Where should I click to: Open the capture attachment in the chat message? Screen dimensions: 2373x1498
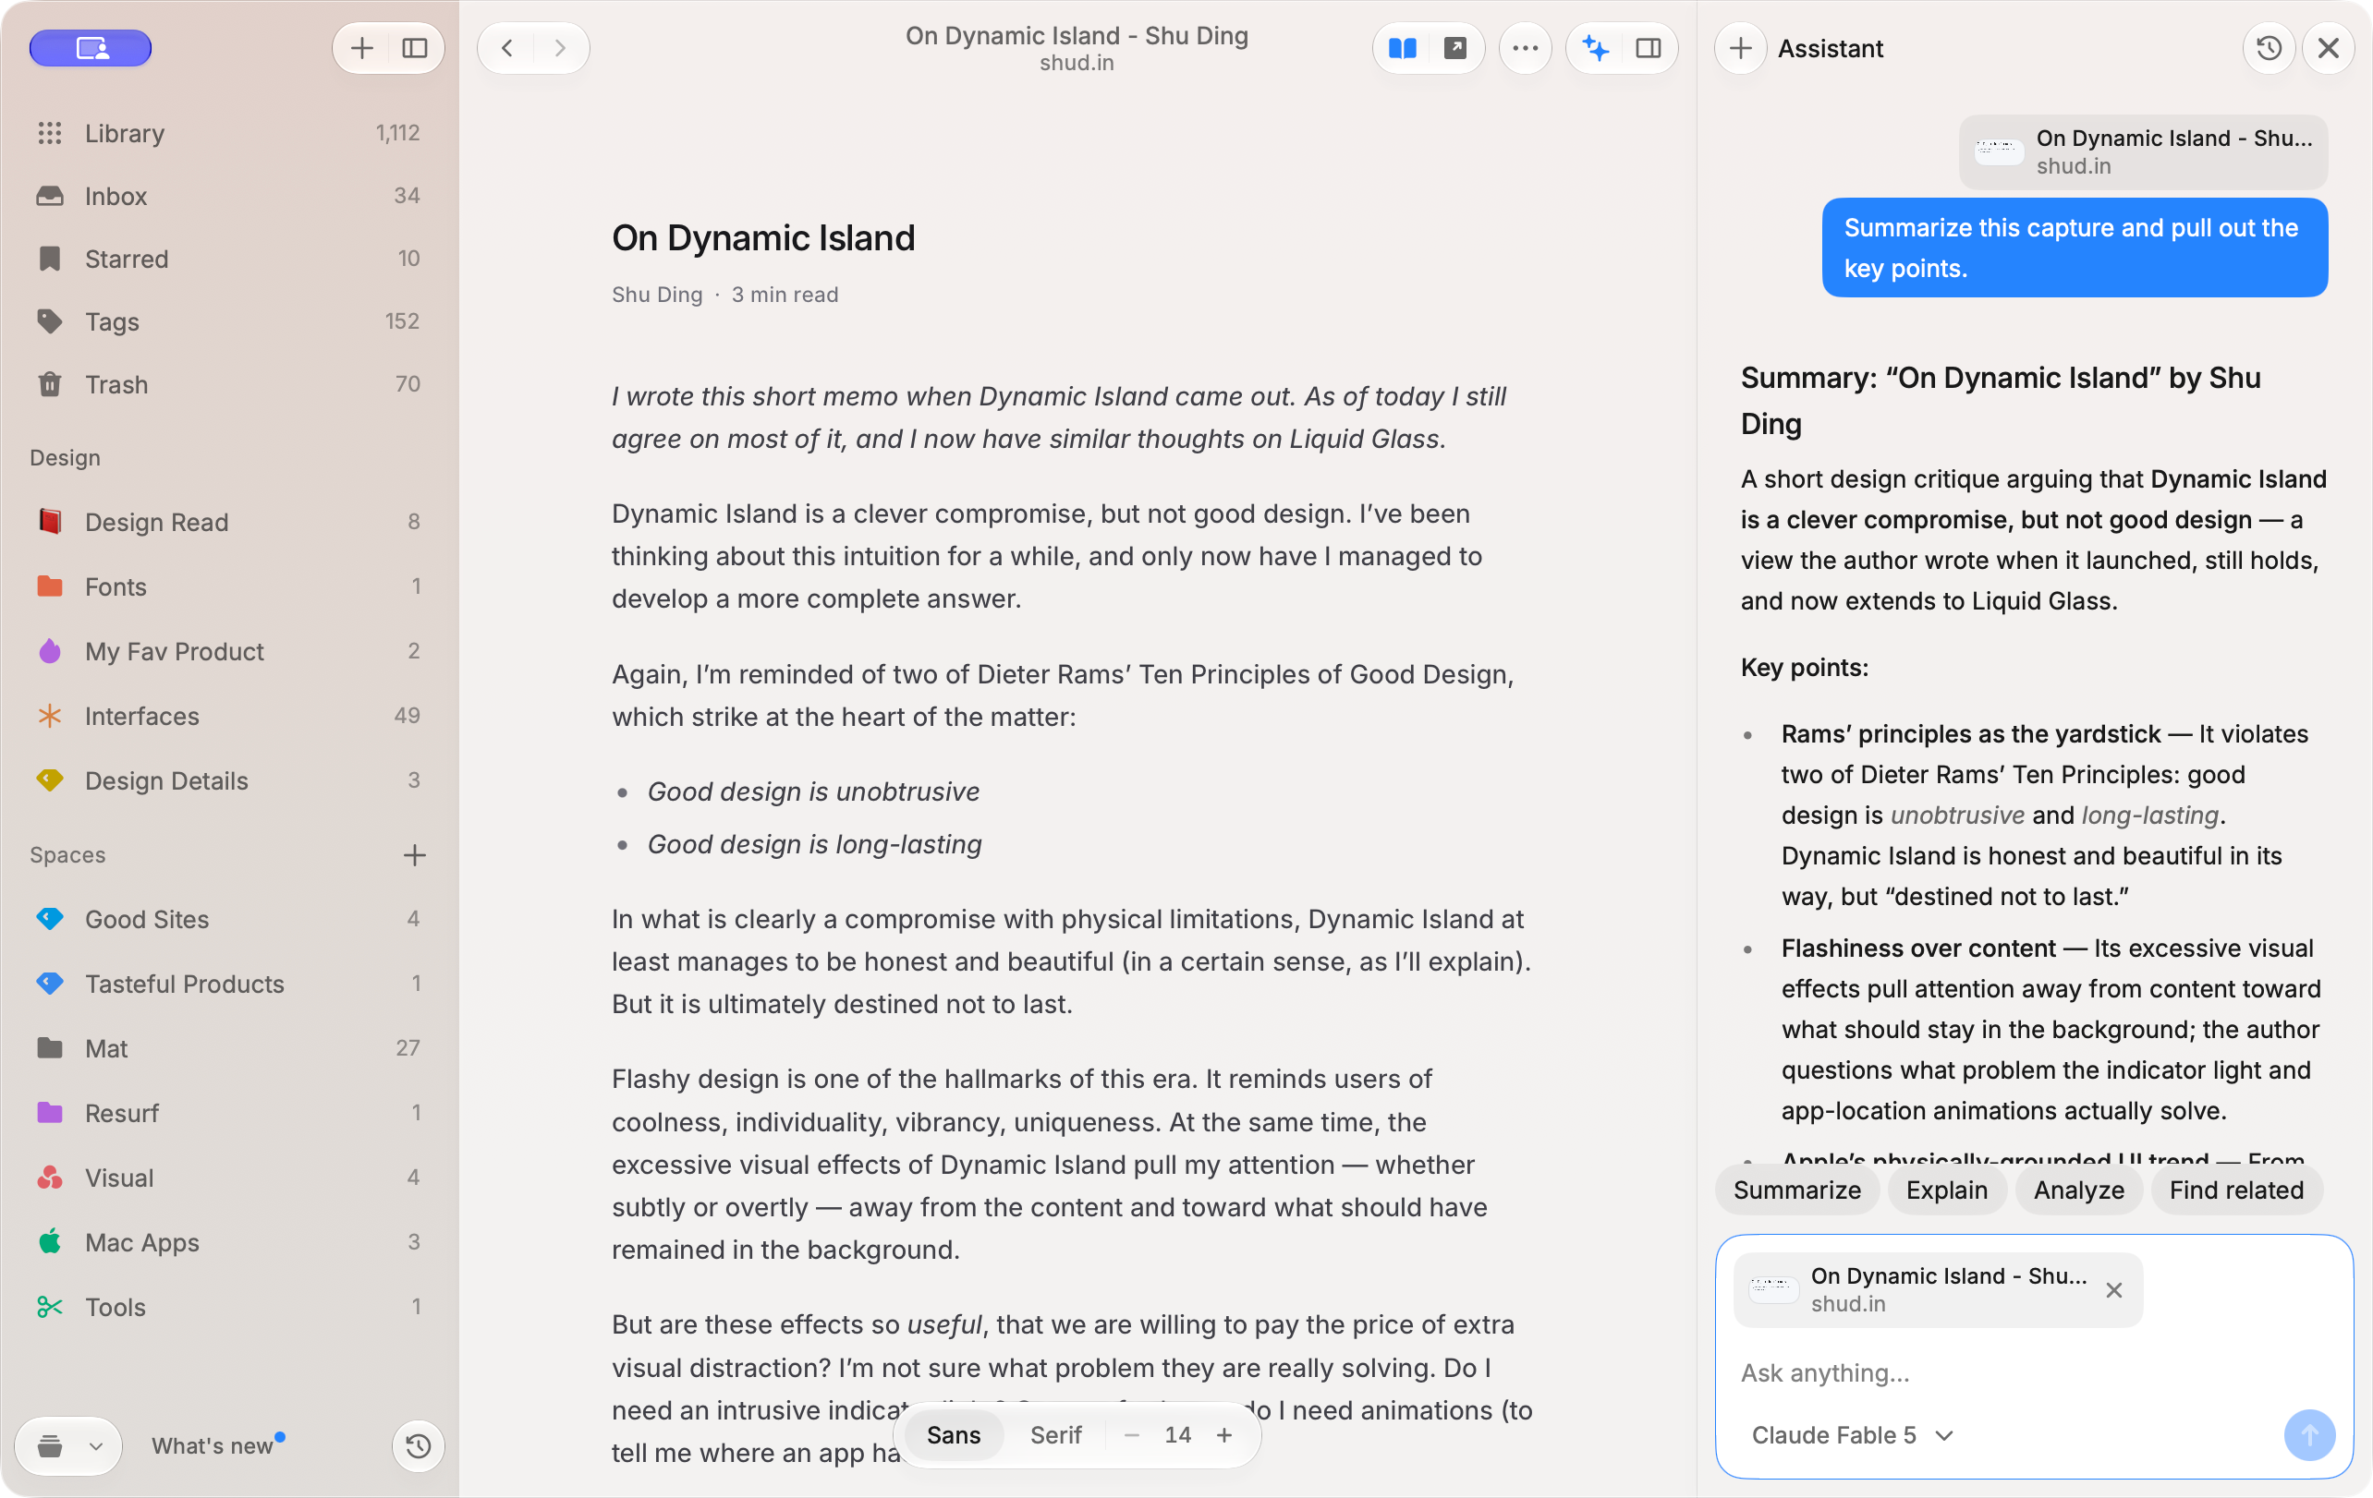pos(2142,151)
